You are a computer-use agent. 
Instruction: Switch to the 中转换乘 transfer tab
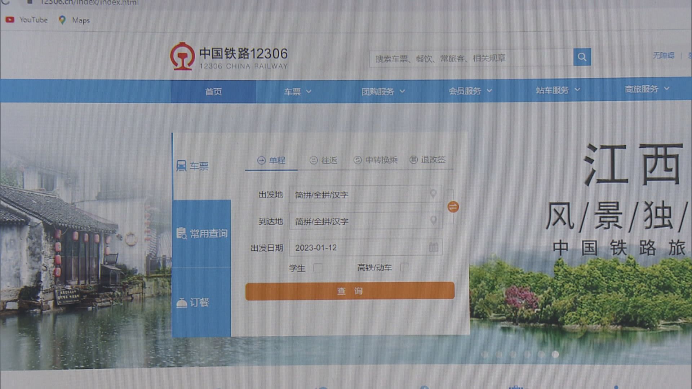[x=376, y=160]
